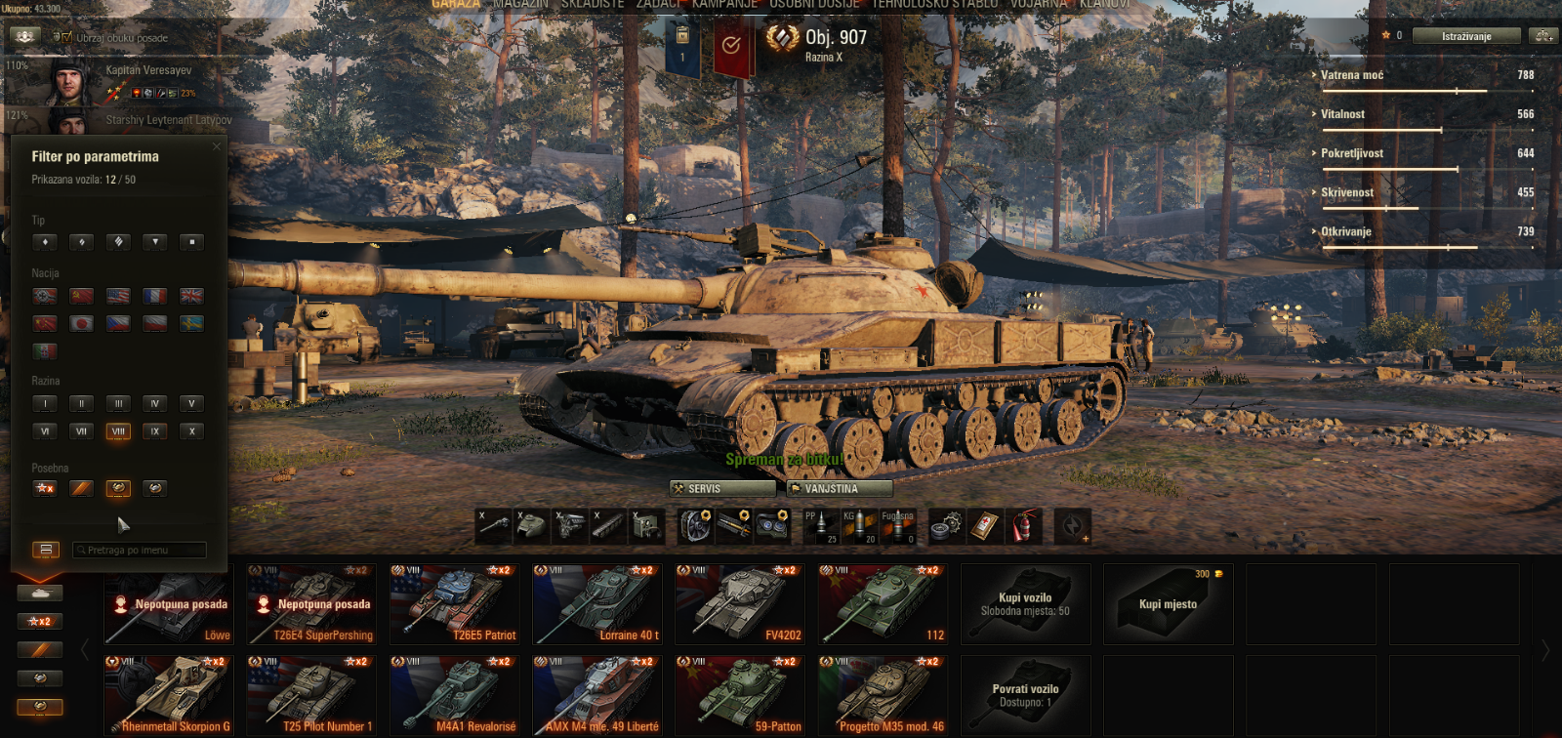Open the turret module slot
The width and height of the screenshot is (1562, 738).
pos(531,526)
